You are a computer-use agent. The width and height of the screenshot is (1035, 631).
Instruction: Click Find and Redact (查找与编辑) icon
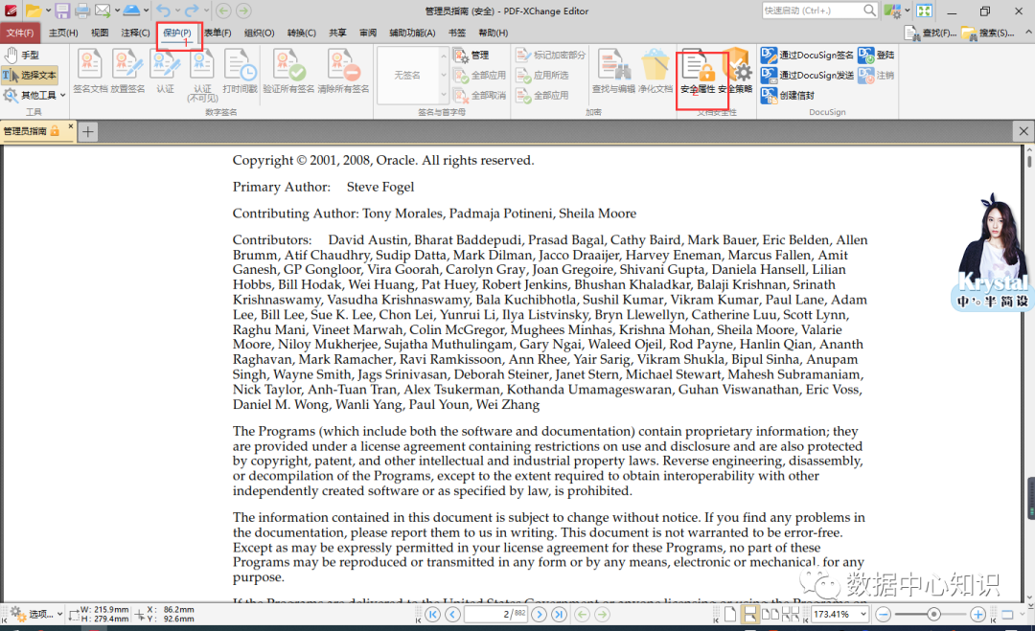pyautogui.click(x=613, y=71)
